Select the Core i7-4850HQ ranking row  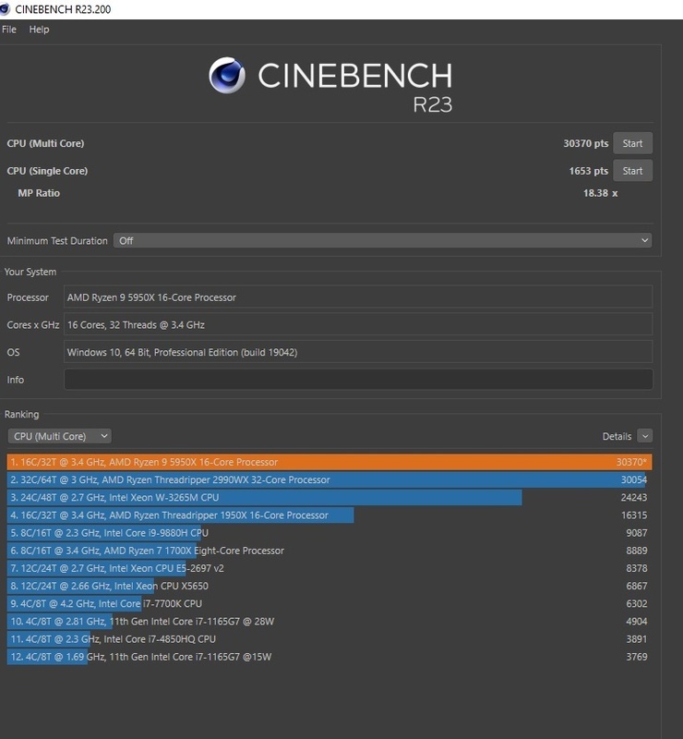click(x=329, y=639)
